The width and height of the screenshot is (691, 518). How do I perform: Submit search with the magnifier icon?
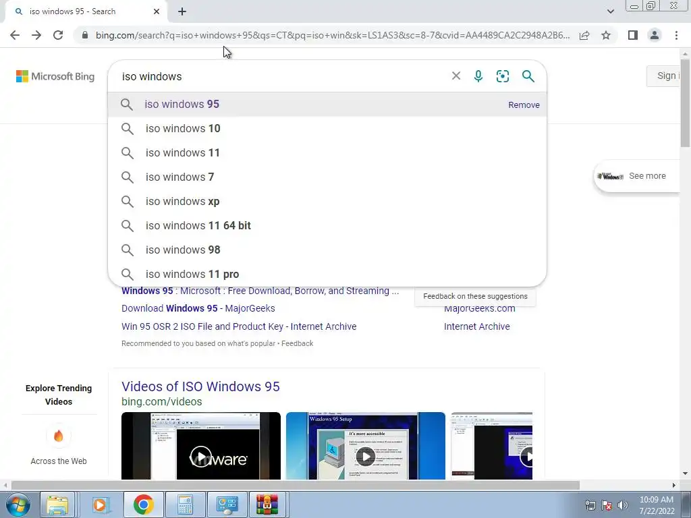point(528,76)
